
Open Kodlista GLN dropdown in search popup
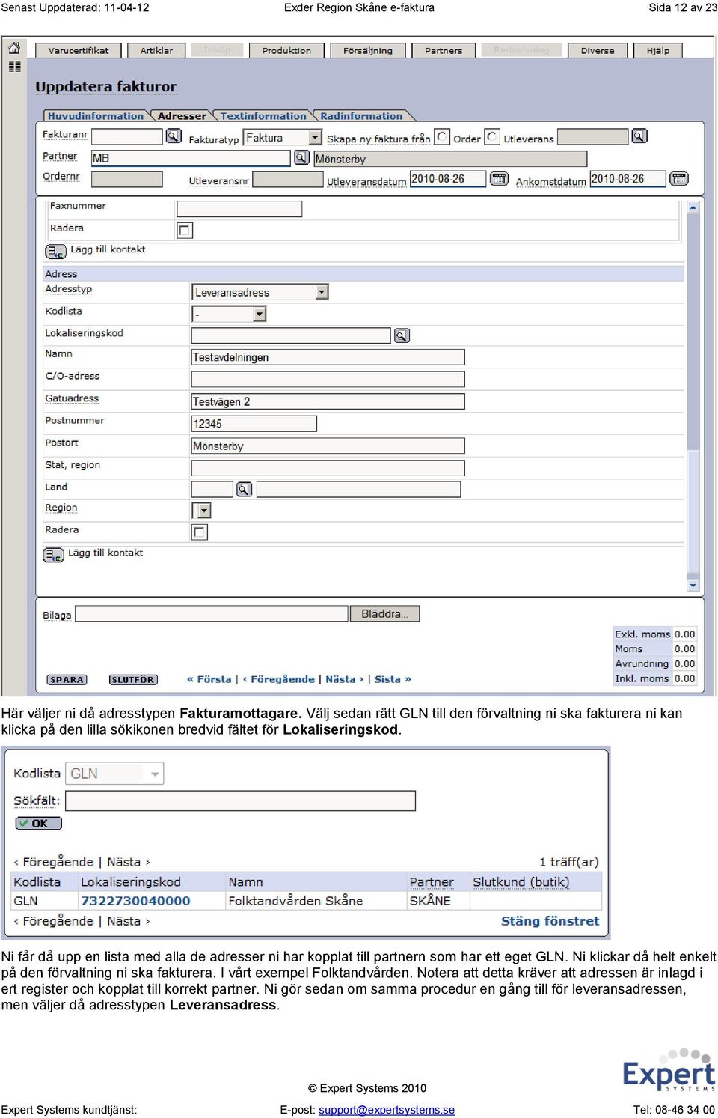(115, 774)
